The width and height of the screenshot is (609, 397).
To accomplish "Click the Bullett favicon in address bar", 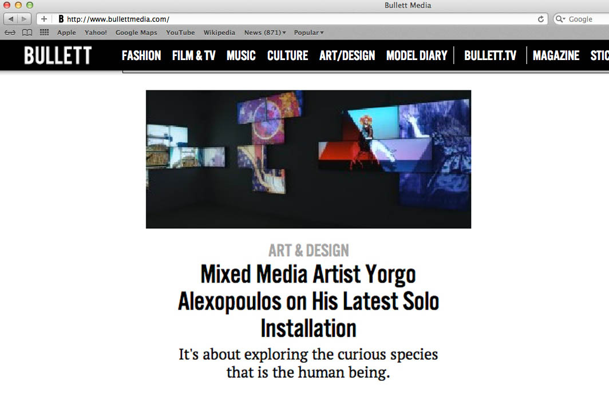I will coord(61,19).
